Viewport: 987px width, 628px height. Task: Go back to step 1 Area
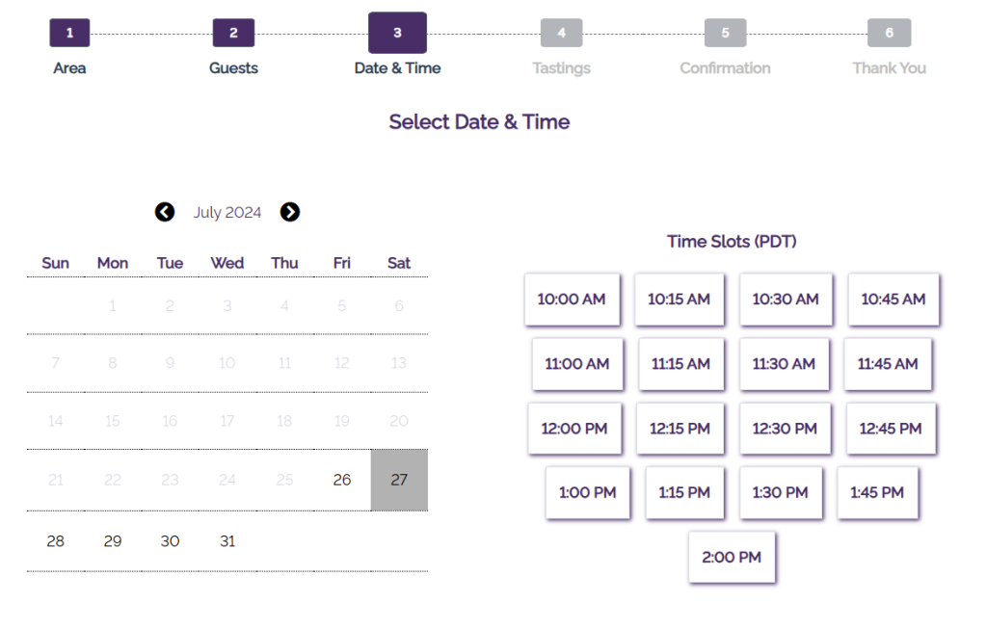point(69,34)
